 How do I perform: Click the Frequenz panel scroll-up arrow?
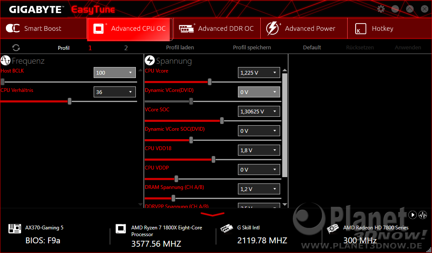click(140, 70)
